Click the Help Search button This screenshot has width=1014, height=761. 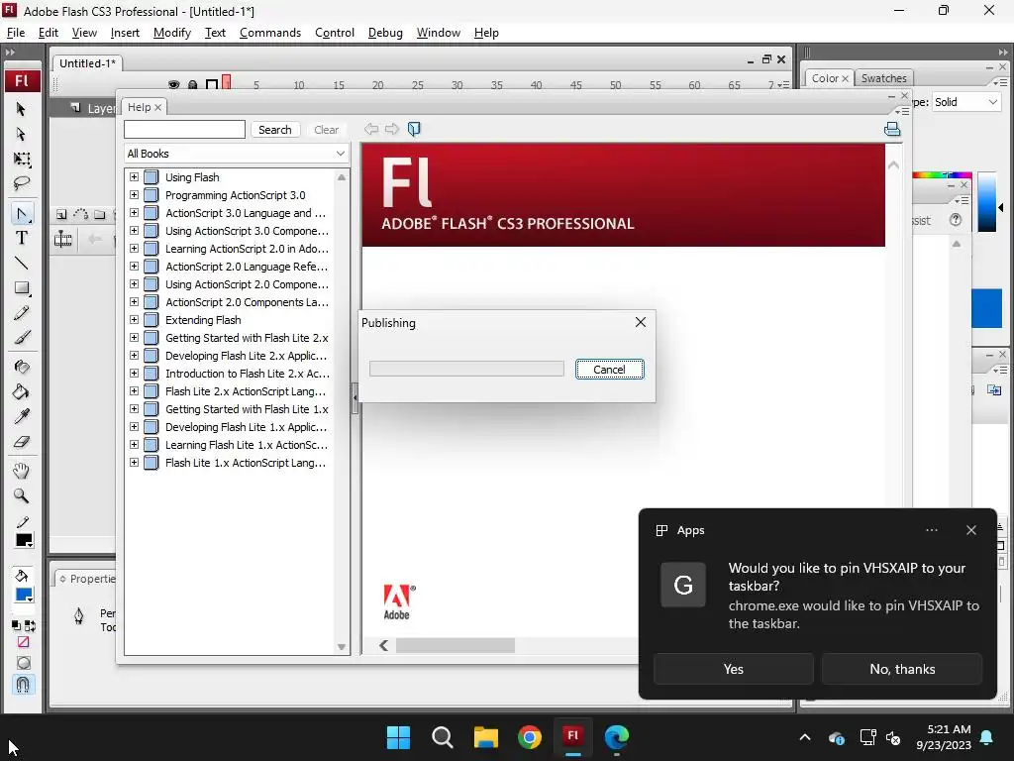click(275, 130)
